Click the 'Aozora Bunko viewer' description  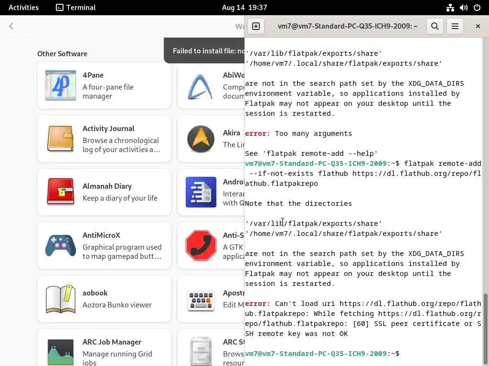coord(117,305)
